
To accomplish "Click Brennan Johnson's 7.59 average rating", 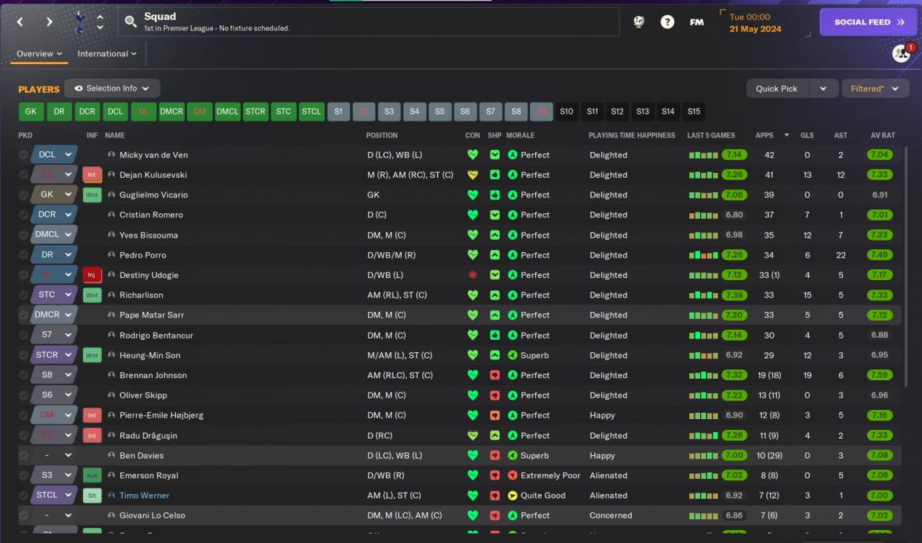I will click(880, 375).
